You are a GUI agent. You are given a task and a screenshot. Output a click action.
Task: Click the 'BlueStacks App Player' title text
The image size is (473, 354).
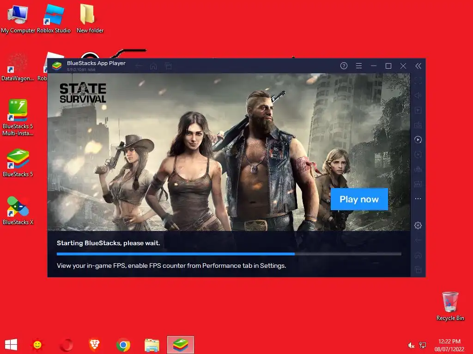(96, 63)
